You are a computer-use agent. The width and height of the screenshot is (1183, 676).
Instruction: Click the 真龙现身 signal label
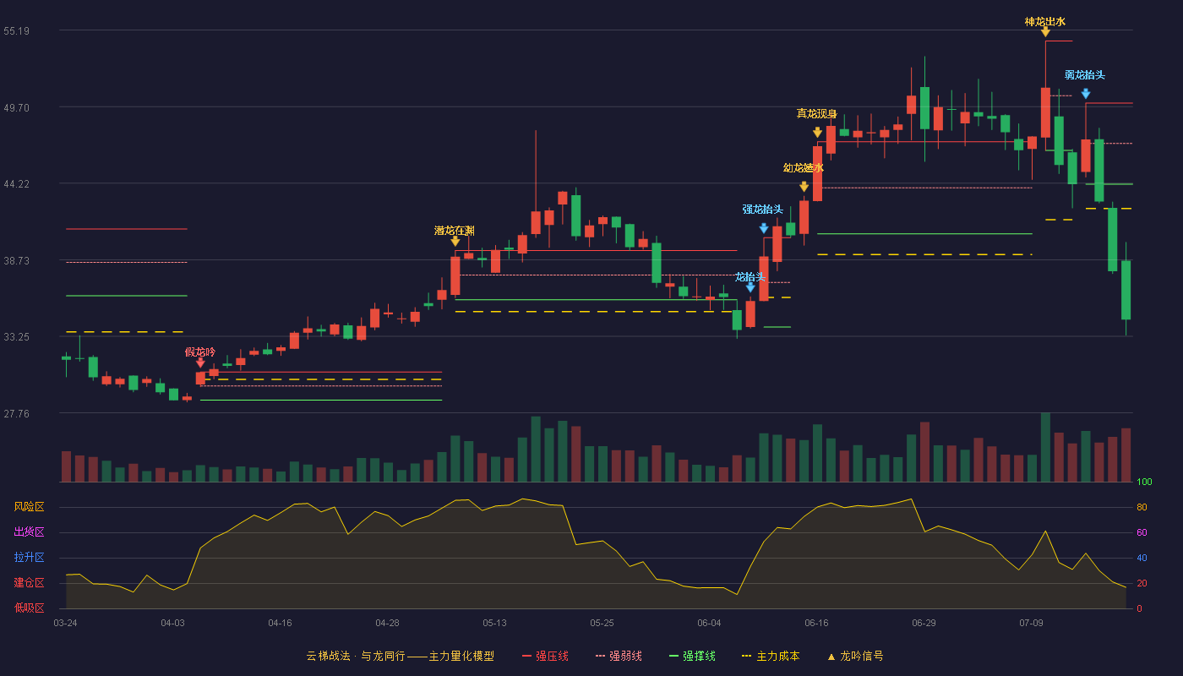[x=817, y=114]
